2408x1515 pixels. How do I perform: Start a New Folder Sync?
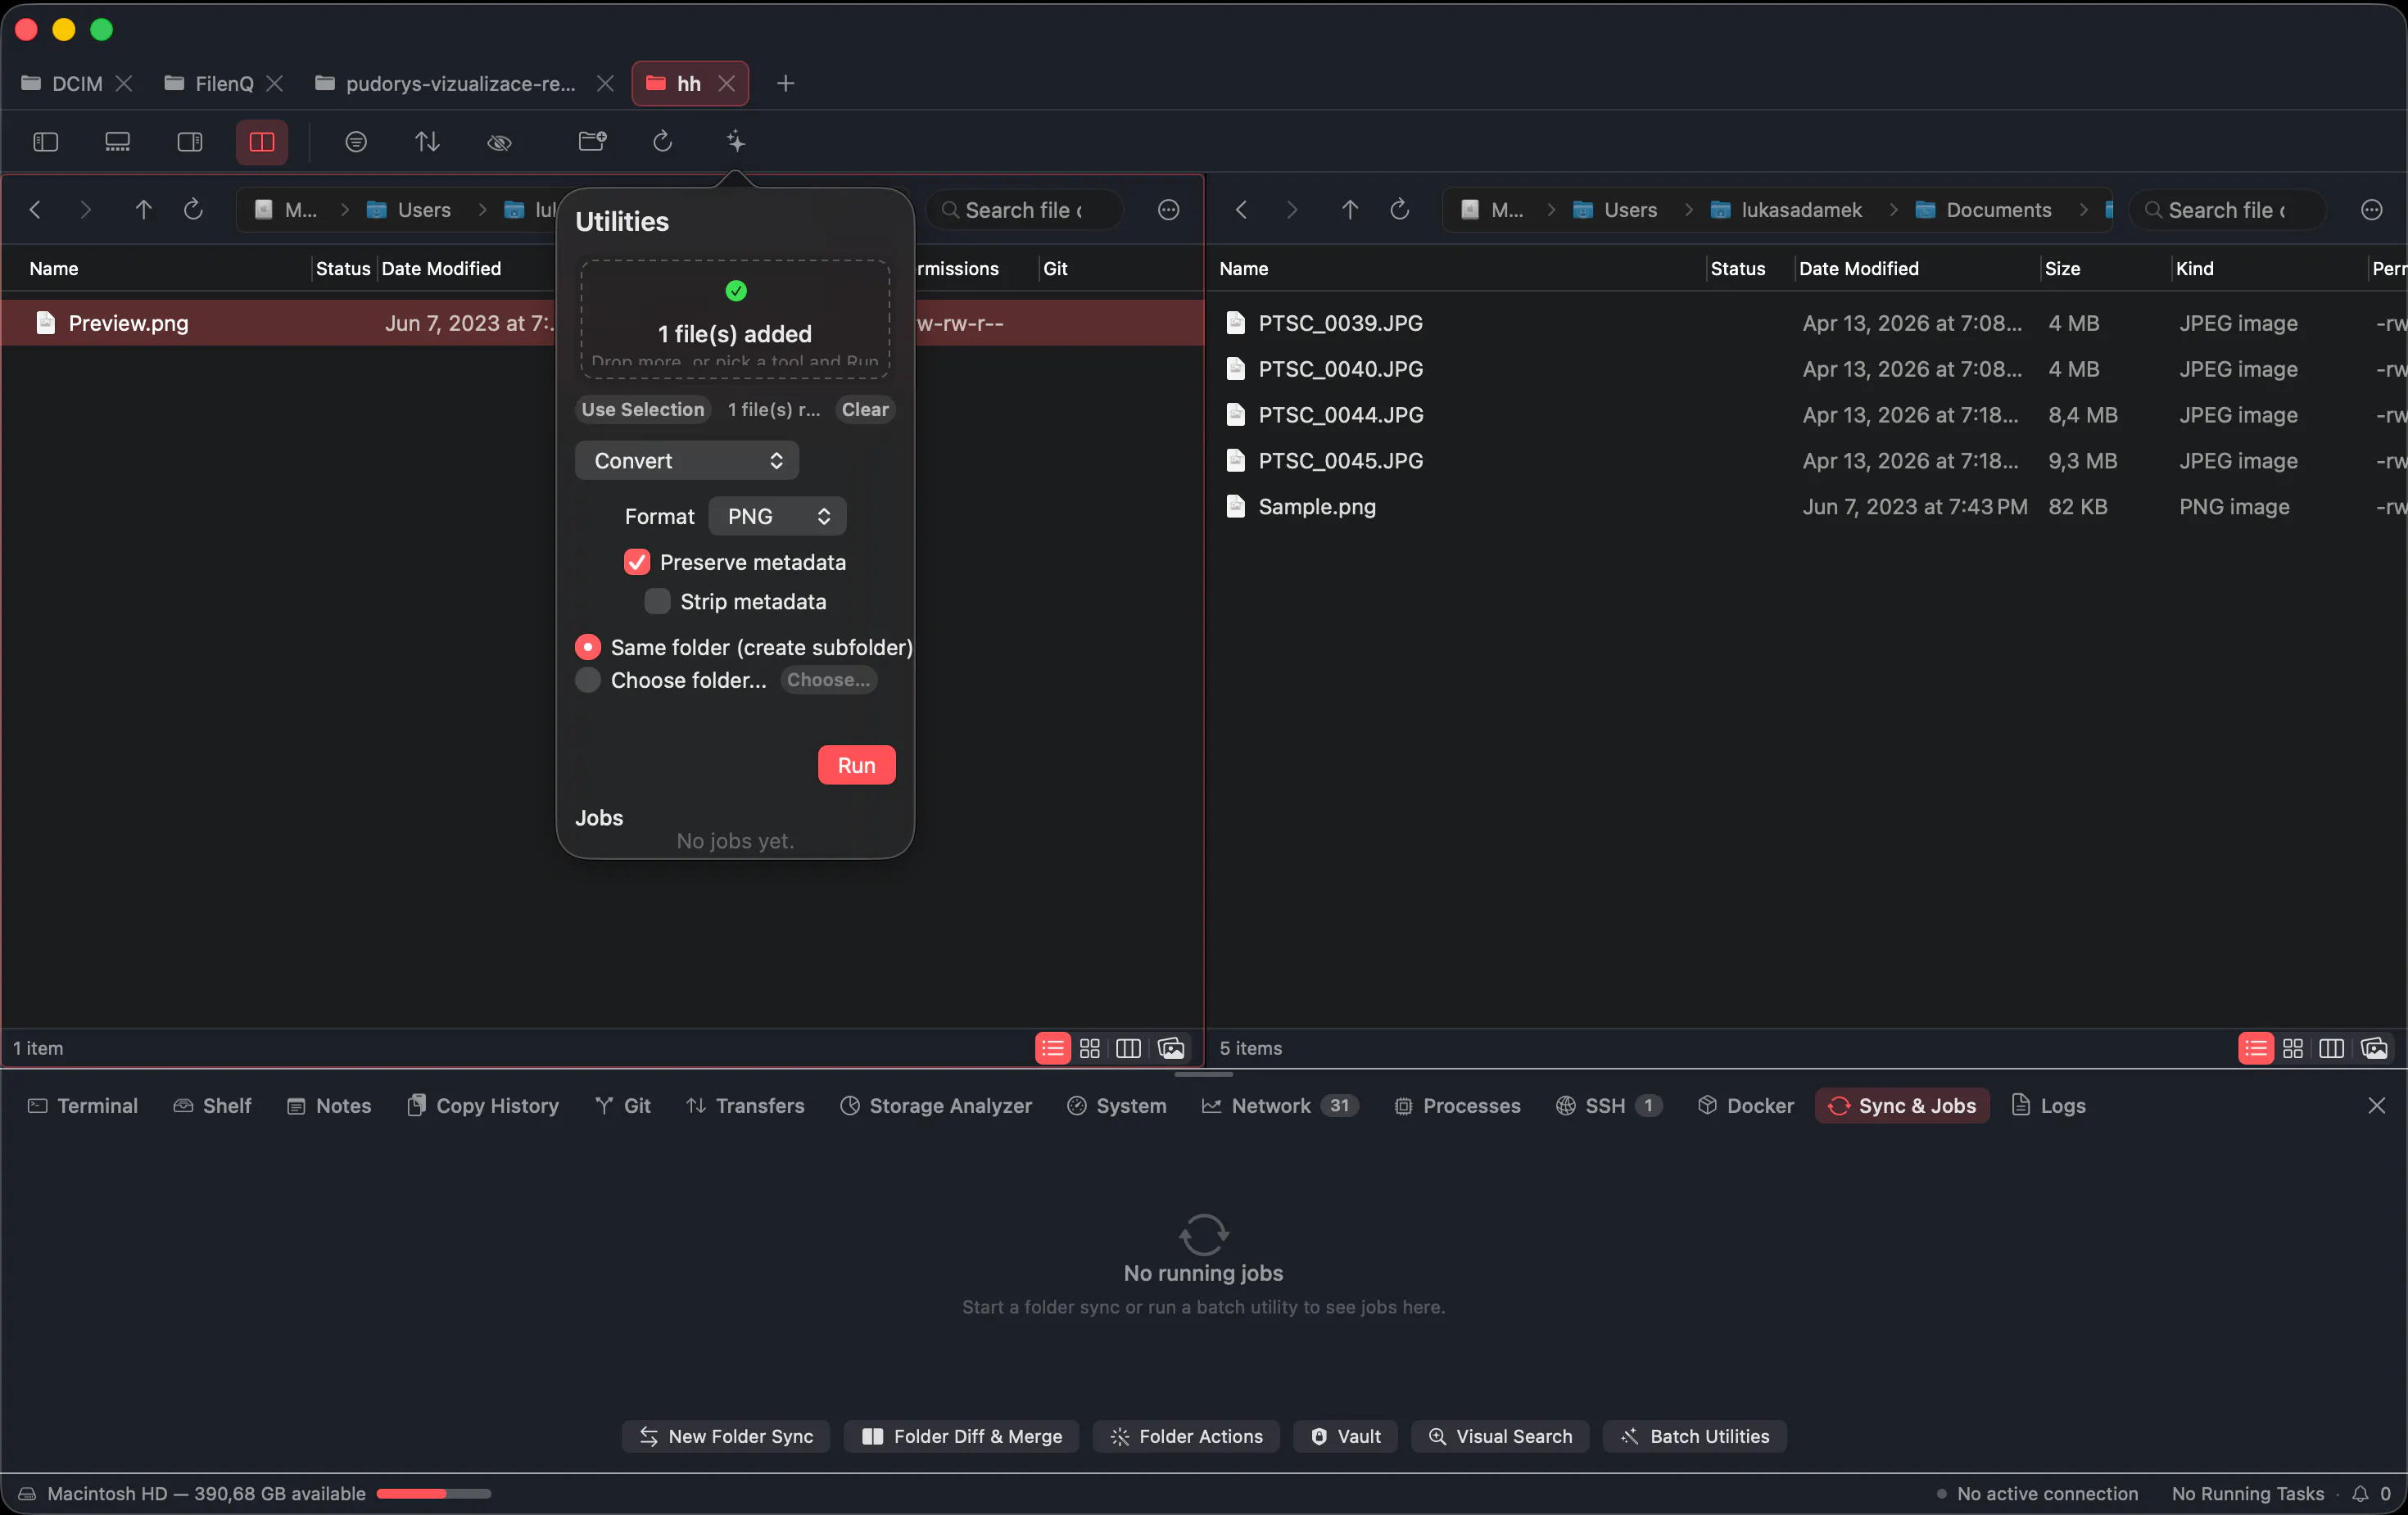click(726, 1437)
